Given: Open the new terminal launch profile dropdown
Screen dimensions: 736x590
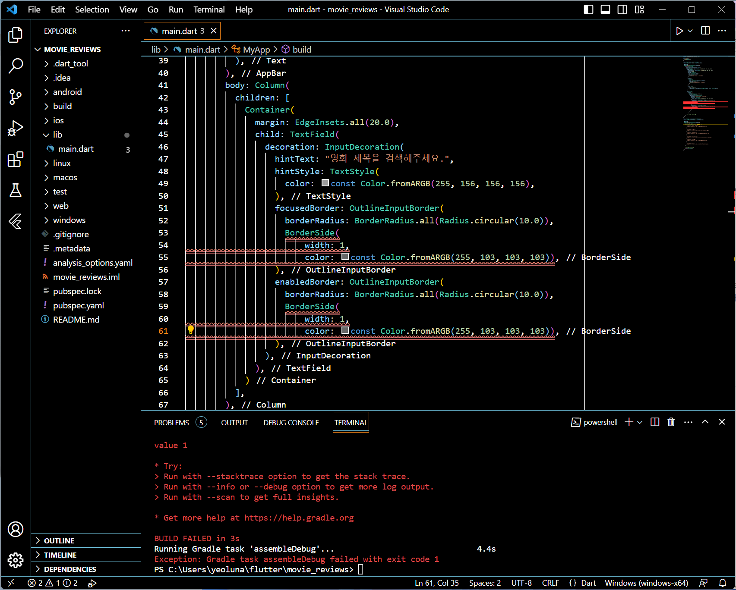Looking at the screenshot, I should point(640,422).
